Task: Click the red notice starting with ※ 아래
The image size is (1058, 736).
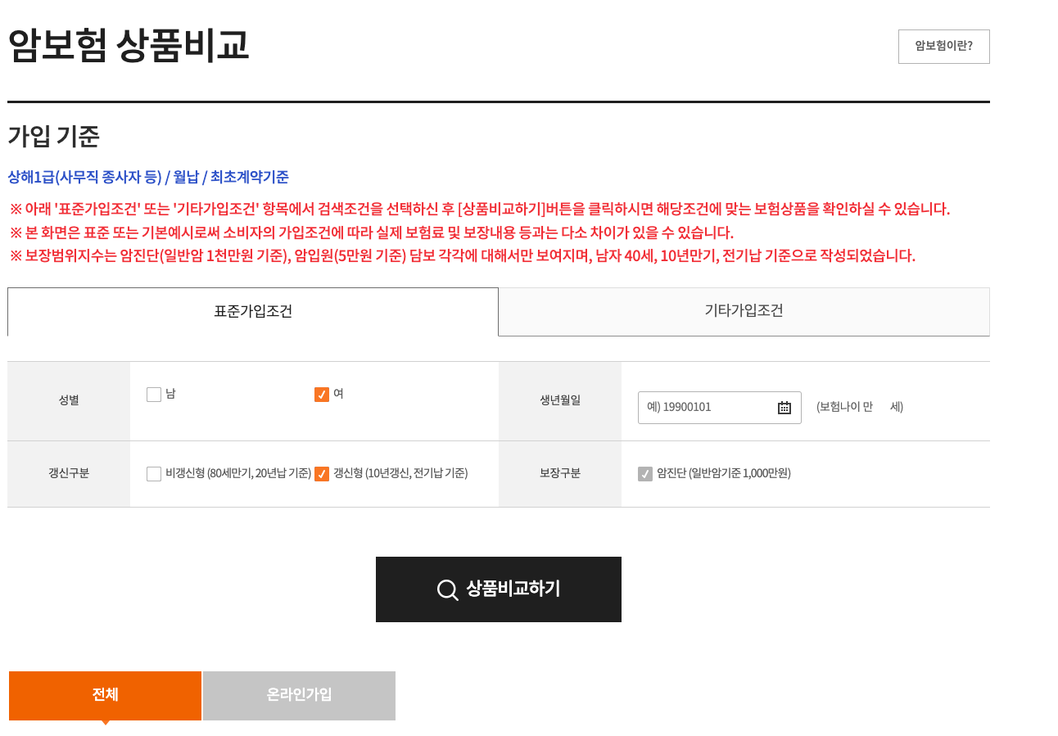Action: pyautogui.click(x=480, y=209)
